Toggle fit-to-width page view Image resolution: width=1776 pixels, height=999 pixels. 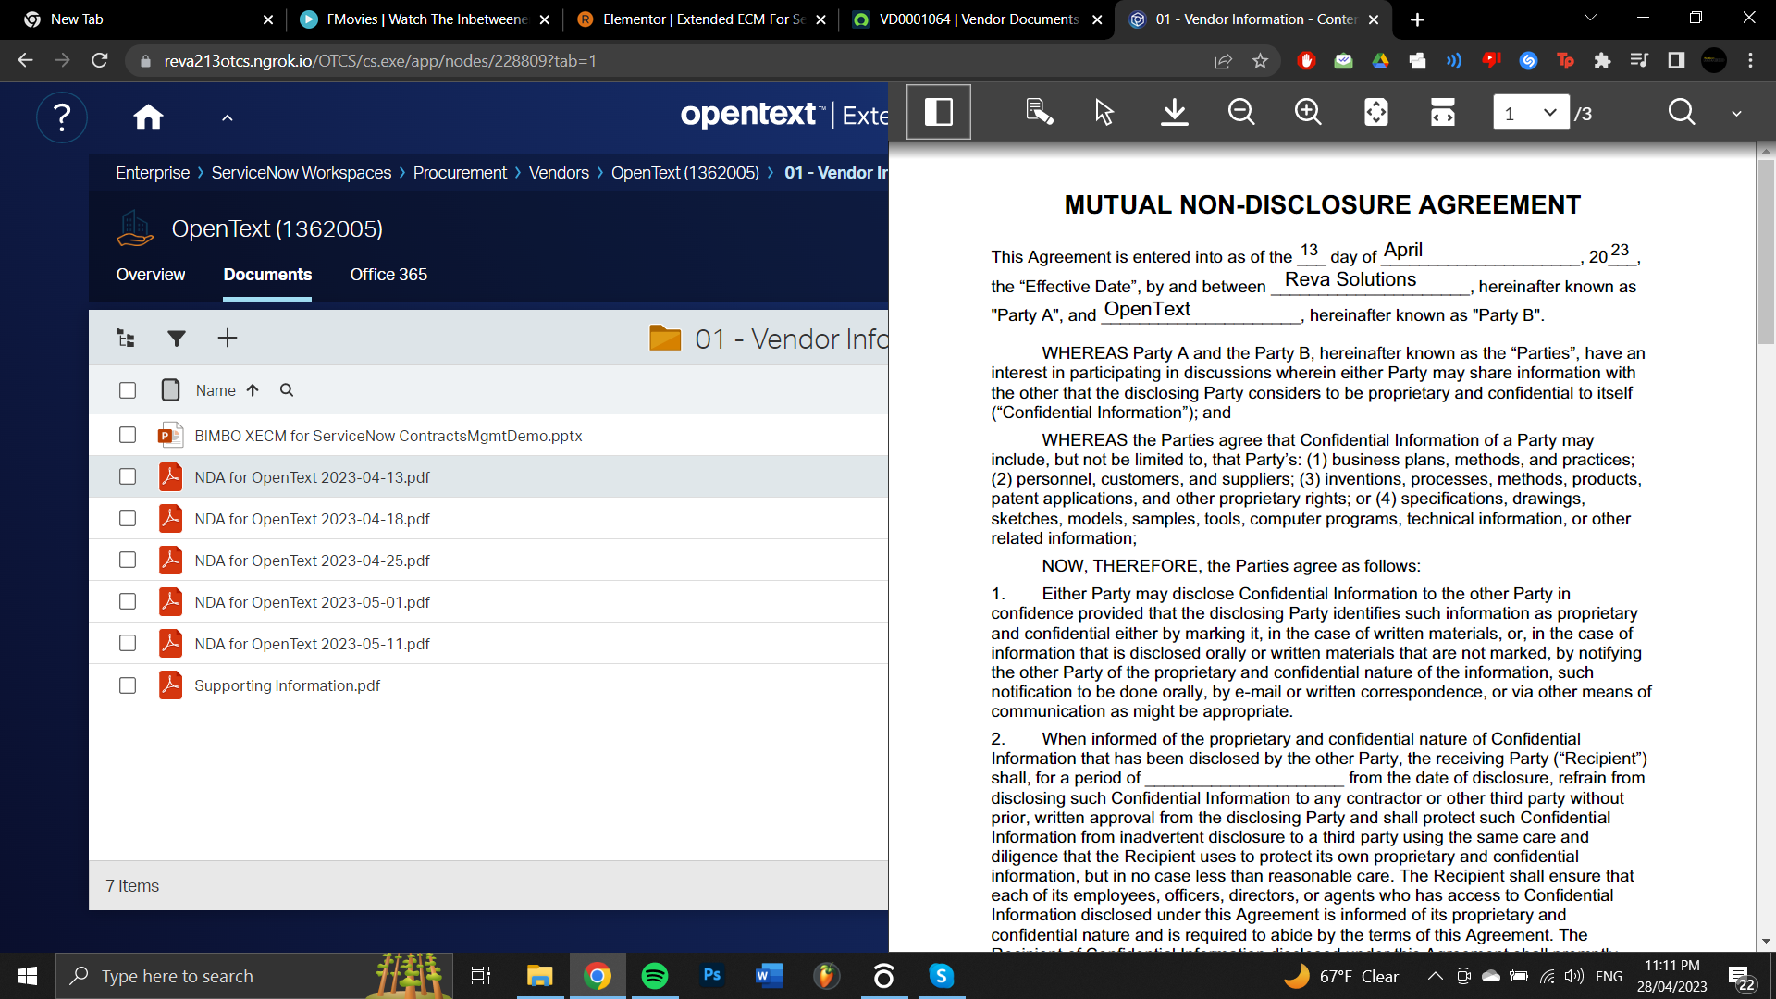1443,112
